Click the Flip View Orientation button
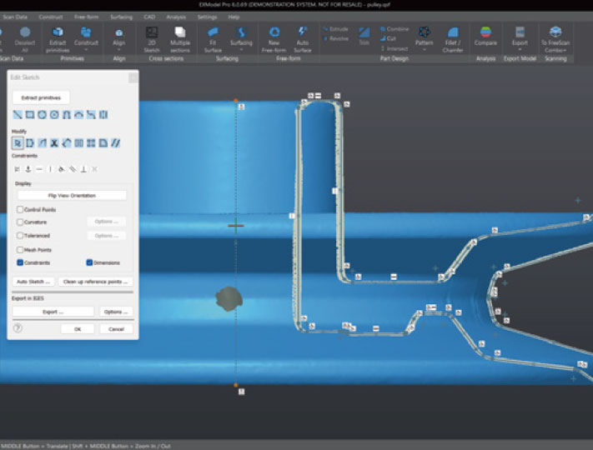The height and width of the screenshot is (450, 593). (72, 195)
